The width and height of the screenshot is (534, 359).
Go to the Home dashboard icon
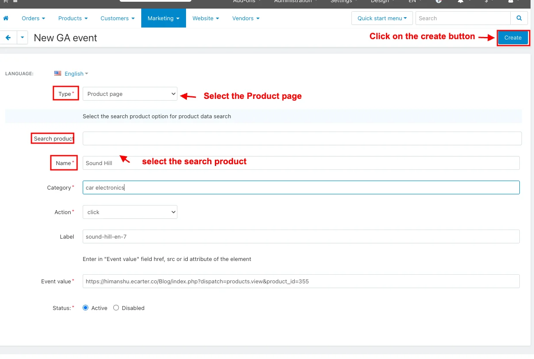click(x=6, y=18)
